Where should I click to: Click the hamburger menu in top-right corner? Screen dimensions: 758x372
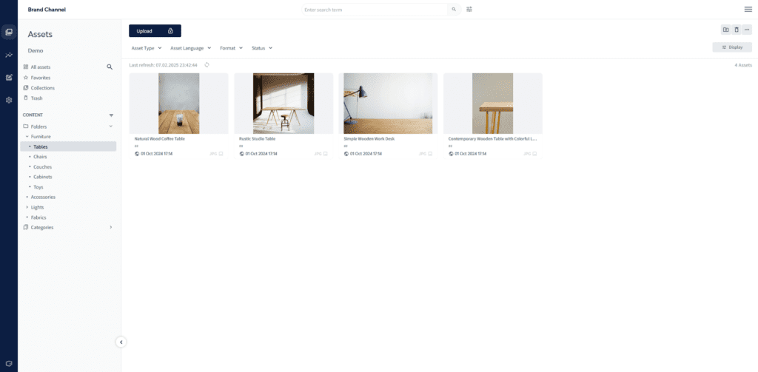[748, 10]
